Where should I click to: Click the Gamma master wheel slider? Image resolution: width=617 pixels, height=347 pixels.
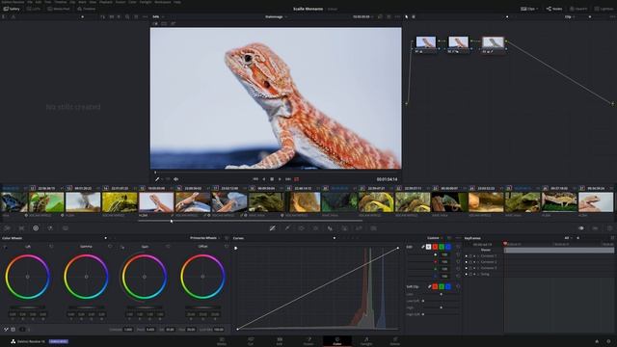86,307
